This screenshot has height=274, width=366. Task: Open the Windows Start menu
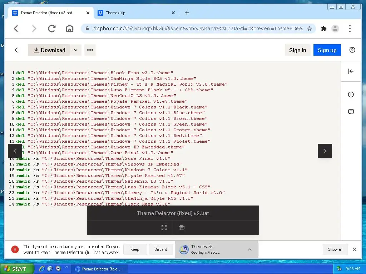tap(17, 269)
